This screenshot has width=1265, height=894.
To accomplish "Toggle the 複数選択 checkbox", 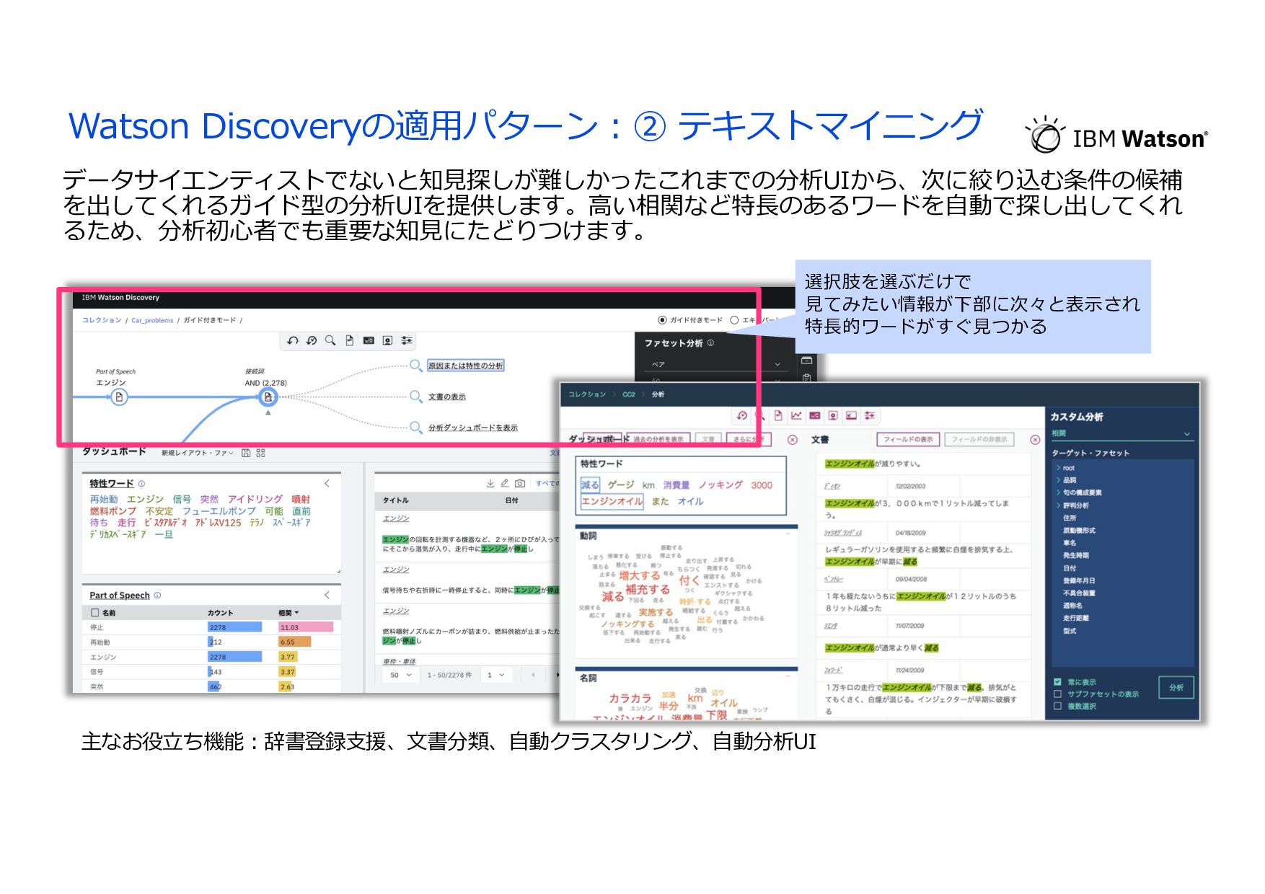I will 1057,706.
